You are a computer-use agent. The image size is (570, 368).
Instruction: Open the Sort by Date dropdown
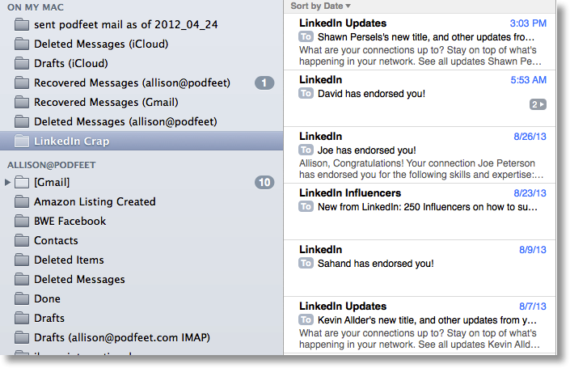[x=321, y=6]
